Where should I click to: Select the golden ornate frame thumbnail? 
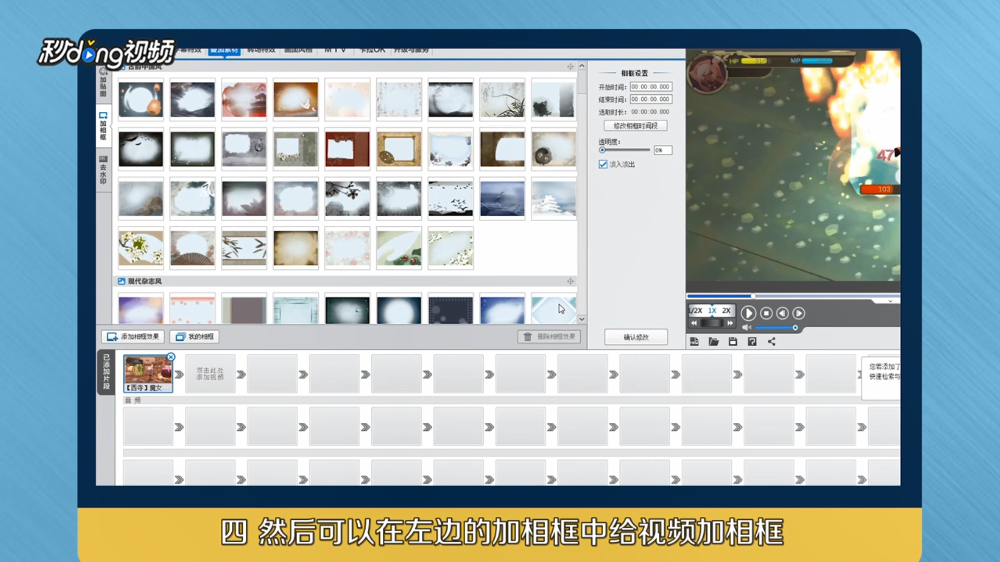398,149
